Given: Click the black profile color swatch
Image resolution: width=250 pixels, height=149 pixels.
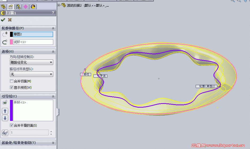Looking at the screenshot, I should click(11, 34).
